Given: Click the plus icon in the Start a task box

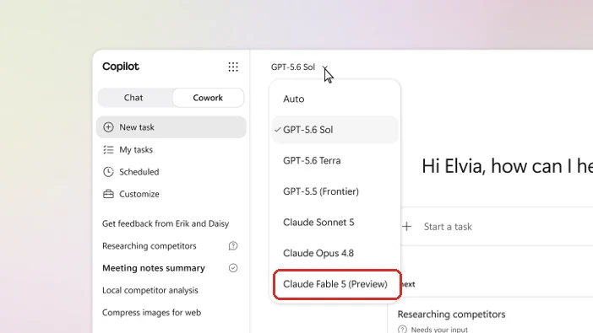Looking at the screenshot, I should click(406, 227).
